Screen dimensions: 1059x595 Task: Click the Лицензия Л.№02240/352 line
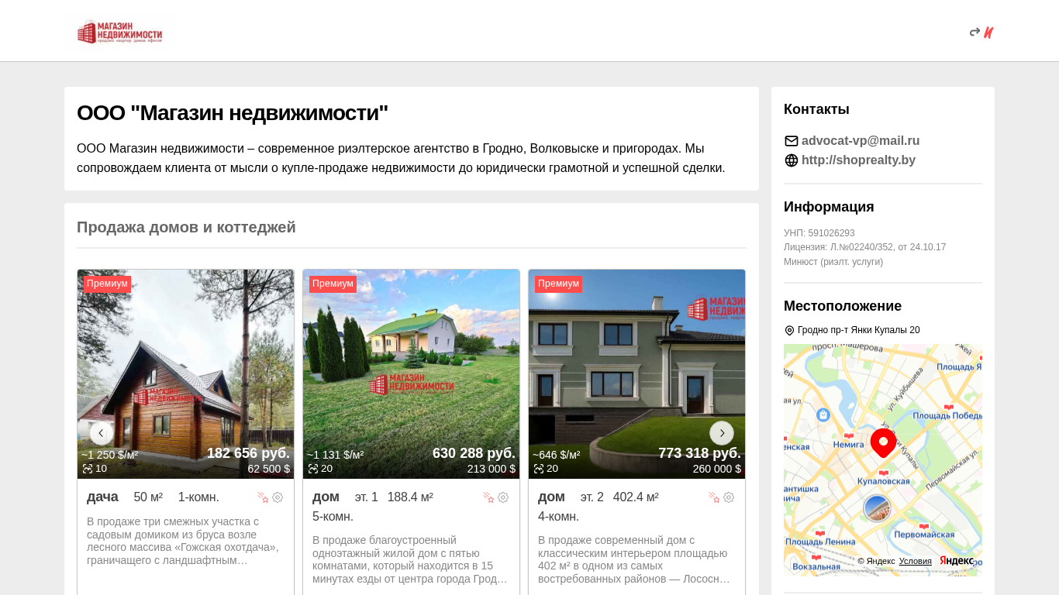[864, 247]
